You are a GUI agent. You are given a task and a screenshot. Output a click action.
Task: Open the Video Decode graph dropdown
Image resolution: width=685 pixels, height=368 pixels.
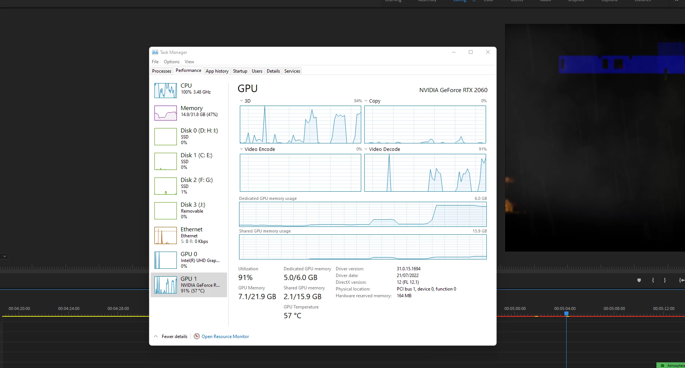coord(366,149)
